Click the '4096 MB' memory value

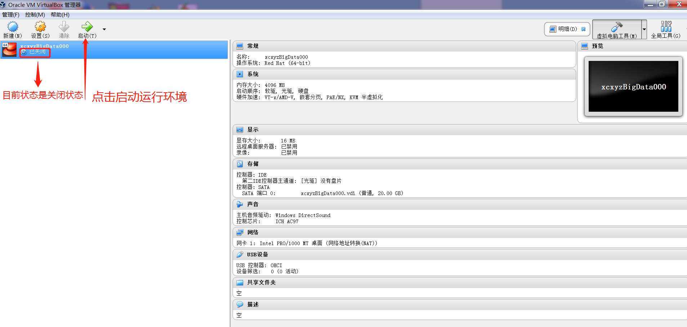pos(275,85)
